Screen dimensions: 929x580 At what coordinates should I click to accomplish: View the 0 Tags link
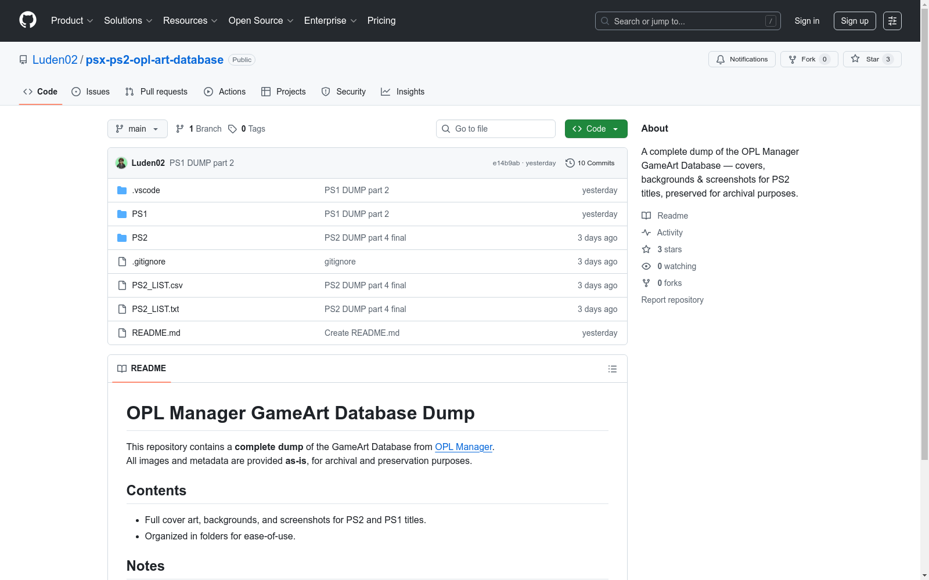pos(247,129)
